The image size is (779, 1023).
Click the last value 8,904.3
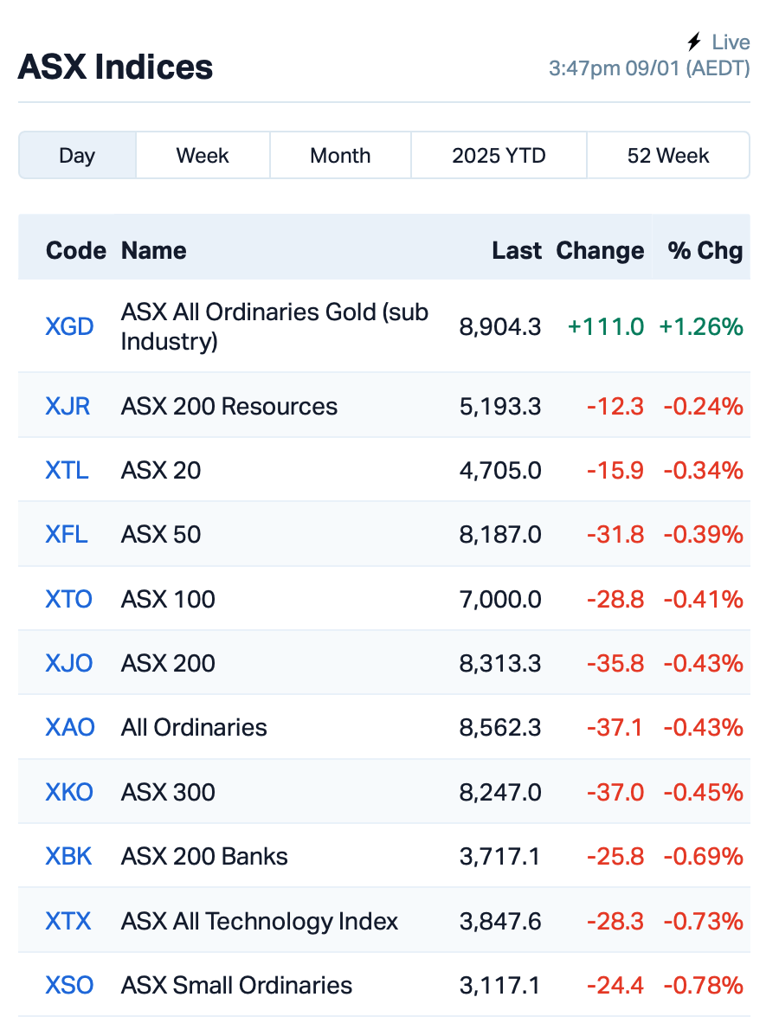click(x=500, y=326)
